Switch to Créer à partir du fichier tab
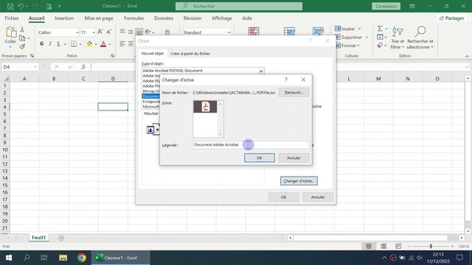 tap(190, 54)
